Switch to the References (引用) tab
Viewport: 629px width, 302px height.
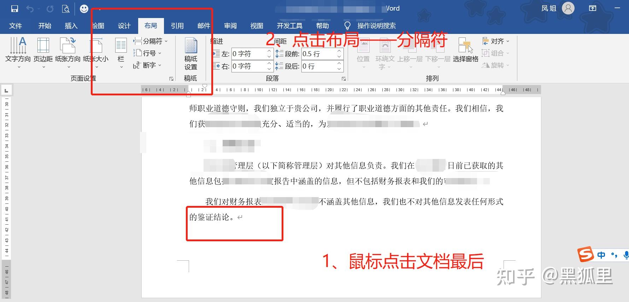pos(177,25)
